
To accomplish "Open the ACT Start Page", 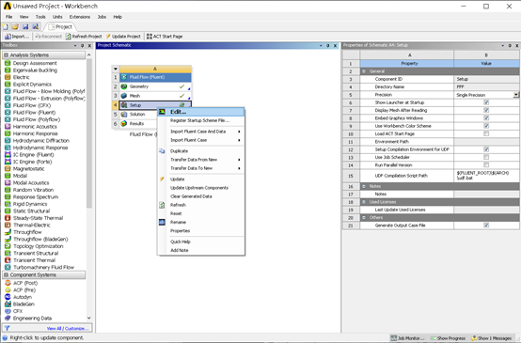I will [165, 37].
